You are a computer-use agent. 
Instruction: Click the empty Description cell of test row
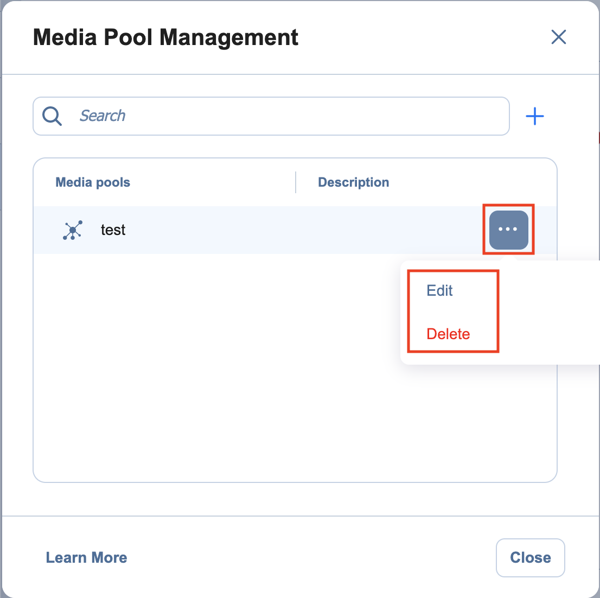pyautogui.click(x=380, y=230)
